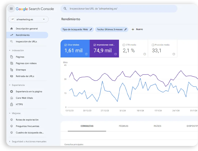Click the 74,9 mil impressions card
Image resolution: width=198 pixels, height=151 pixels.
tap(104, 48)
